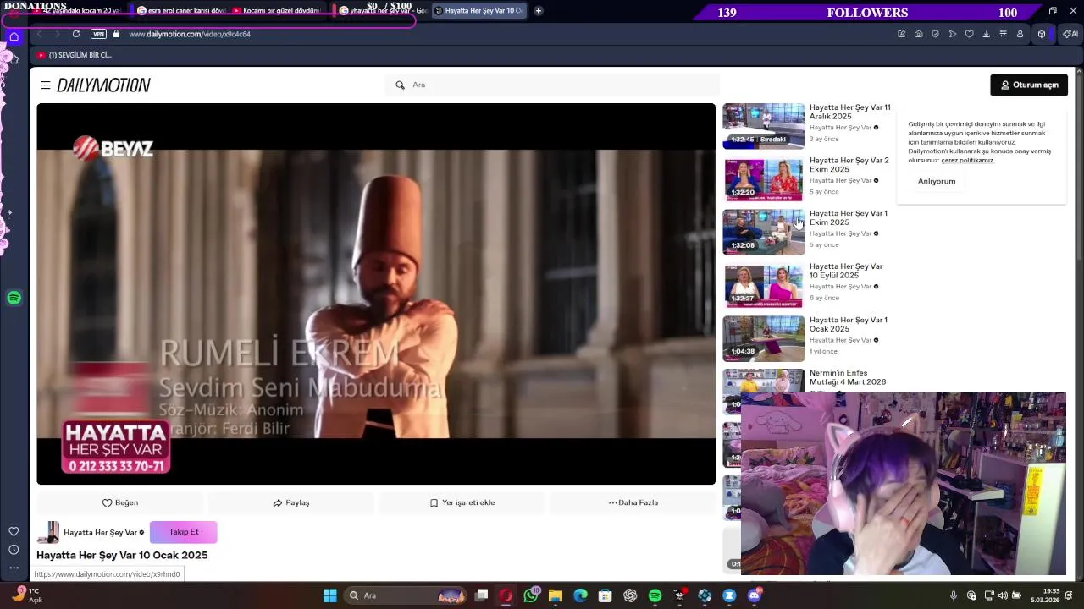Screen dimensions: 1084x609
Task: Click the DAILYMOTION logo
Action: click(x=103, y=85)
